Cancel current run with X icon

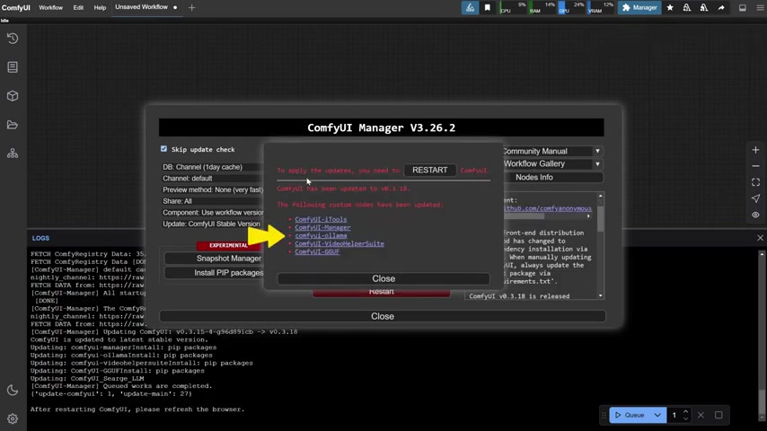[x=701, y=415]
